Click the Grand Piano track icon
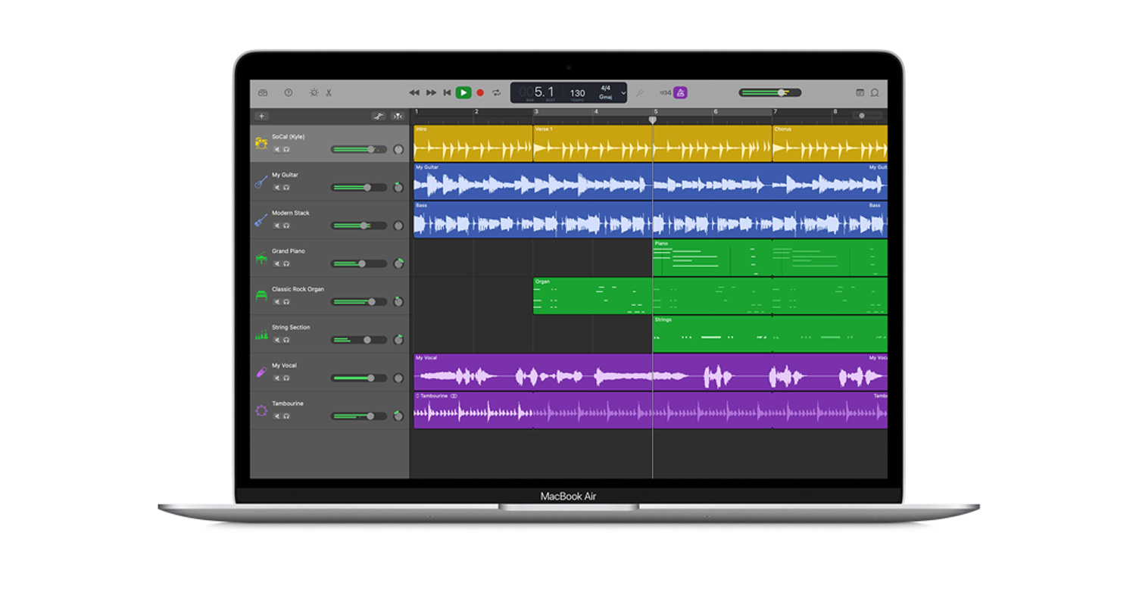The image size is (1136, 598). [x=261, y=257]
